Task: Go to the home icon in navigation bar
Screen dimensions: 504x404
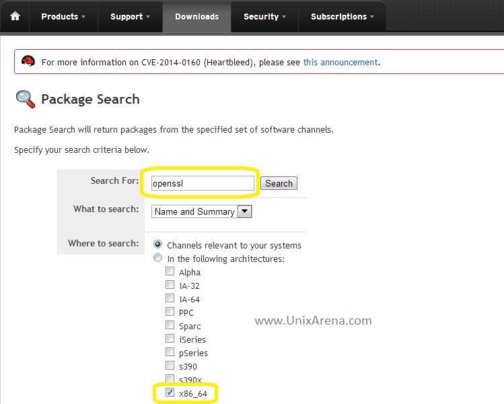Action: [x=15, y=16]
